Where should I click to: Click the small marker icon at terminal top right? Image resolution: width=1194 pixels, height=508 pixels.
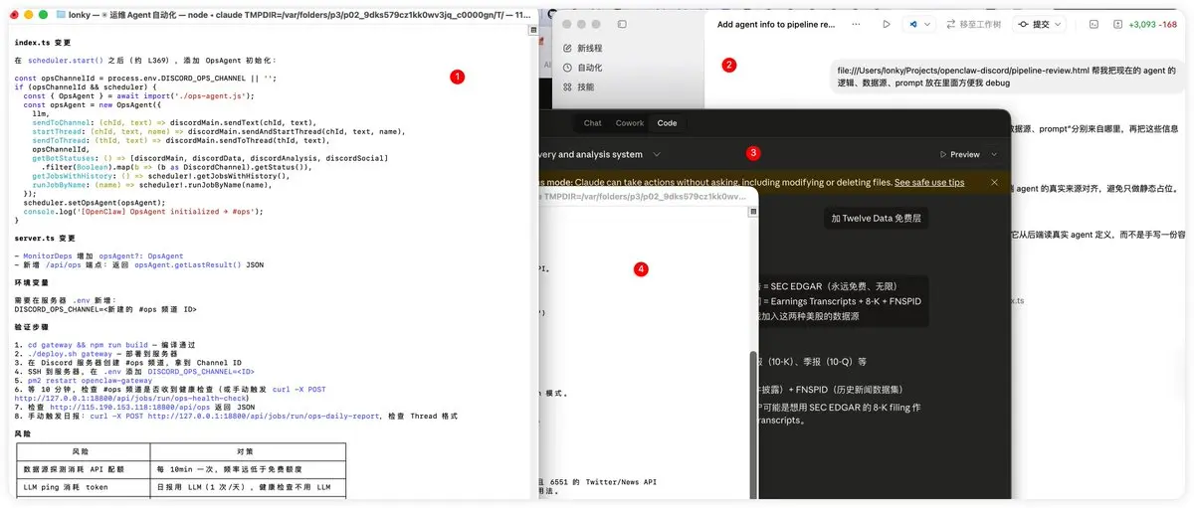(x=532, y=31)
